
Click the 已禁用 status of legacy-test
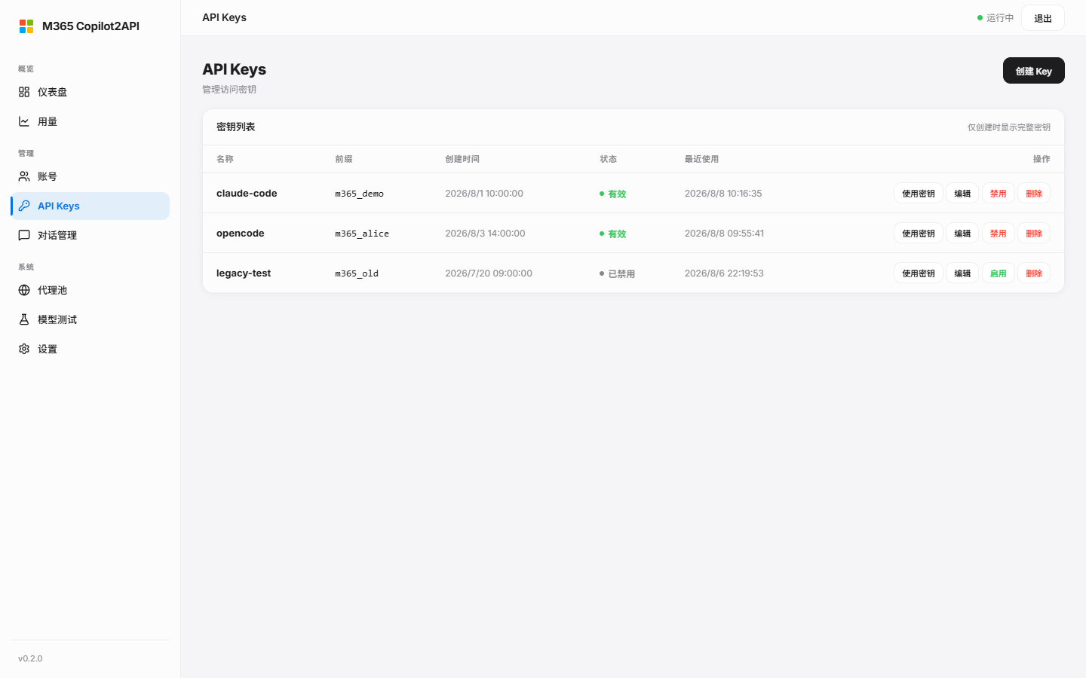618,273
